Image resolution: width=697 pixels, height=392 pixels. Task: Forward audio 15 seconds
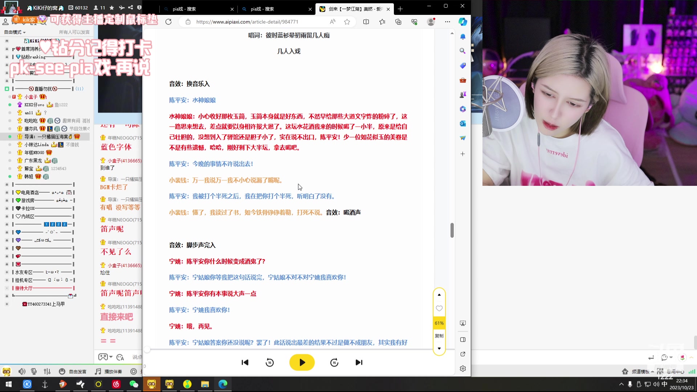[x=334, y=362]
